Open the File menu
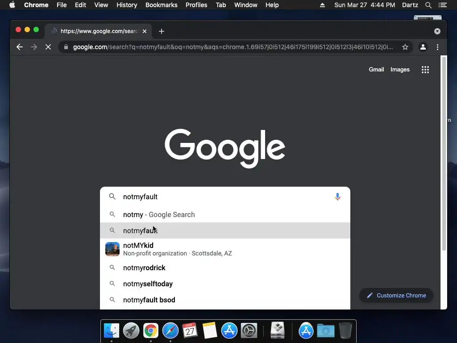 [62, 5]
